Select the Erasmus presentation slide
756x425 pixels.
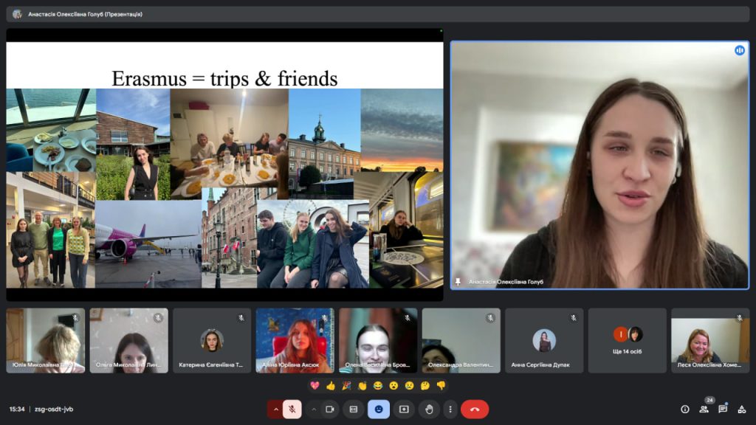pyautogui.click(x=224, y=165)
